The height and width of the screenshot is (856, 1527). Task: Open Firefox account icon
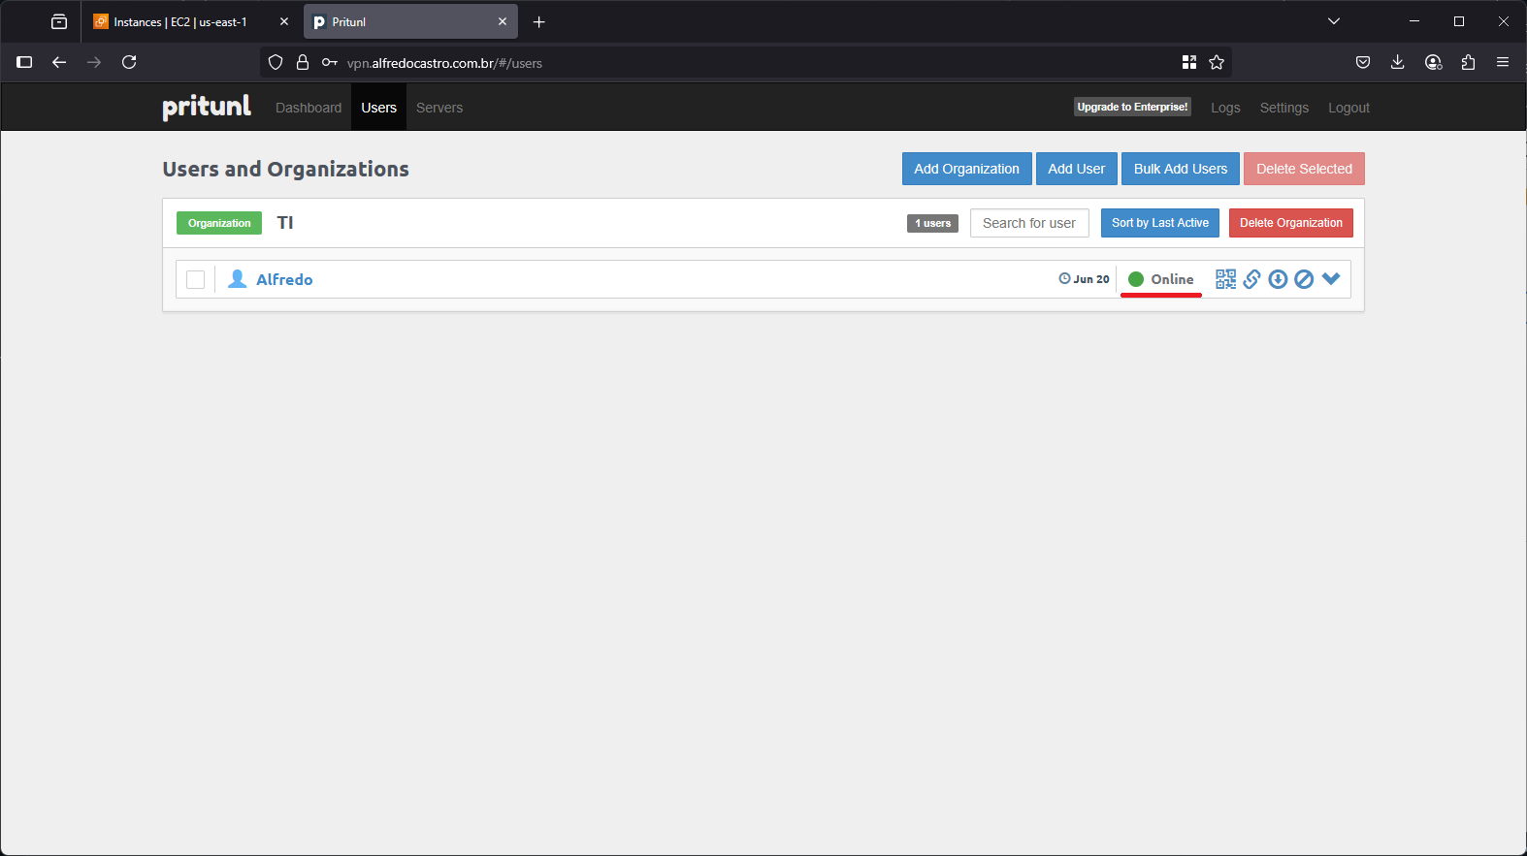pos(1433,62)
